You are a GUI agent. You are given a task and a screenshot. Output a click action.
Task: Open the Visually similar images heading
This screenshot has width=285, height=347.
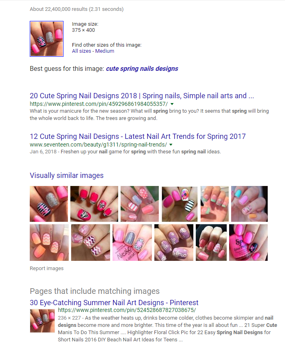pos(67,175)
